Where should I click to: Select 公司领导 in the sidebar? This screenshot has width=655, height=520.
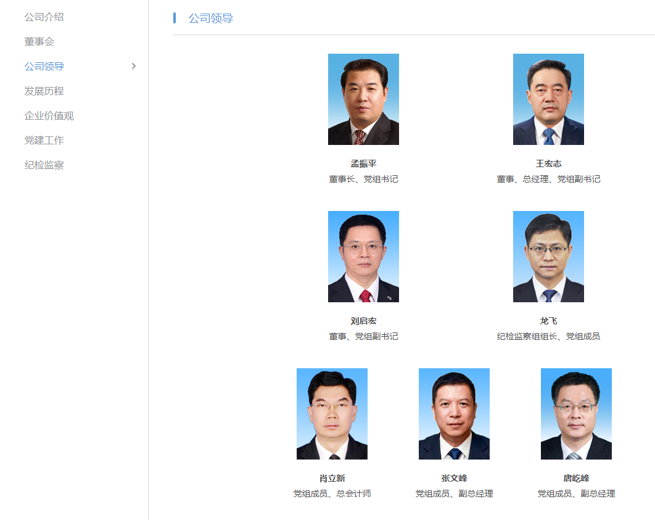(44, 67)
